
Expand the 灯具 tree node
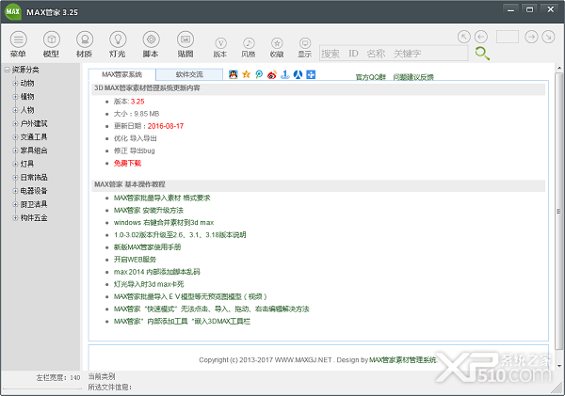15,164
